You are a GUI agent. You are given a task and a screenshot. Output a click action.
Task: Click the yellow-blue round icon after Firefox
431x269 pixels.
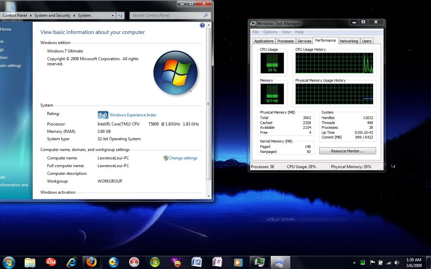(113, 262)
